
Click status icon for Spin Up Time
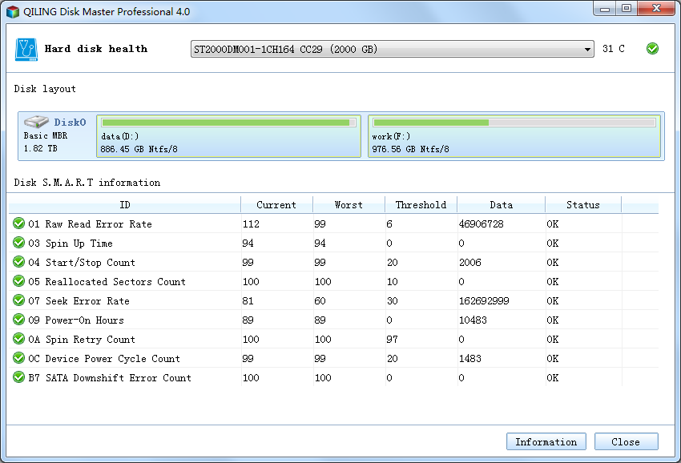tap(18, 243)
